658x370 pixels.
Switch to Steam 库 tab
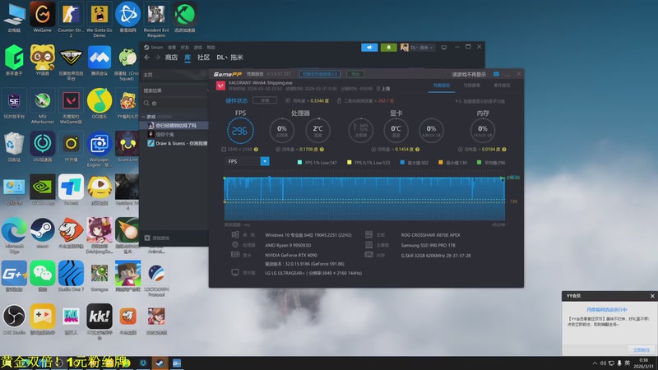coord(188,58)
